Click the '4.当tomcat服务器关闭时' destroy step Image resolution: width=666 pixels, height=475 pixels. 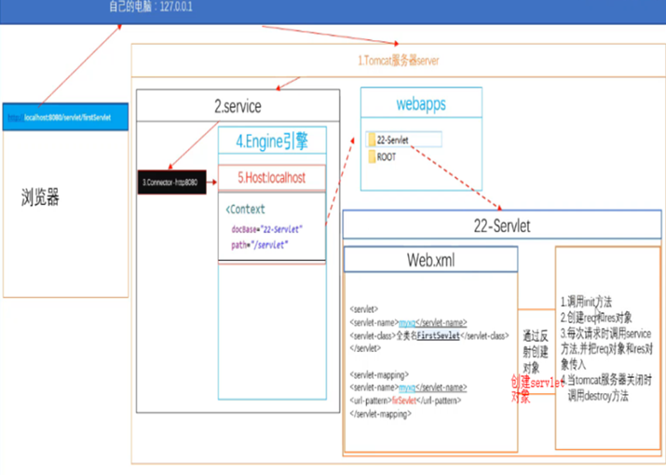pyautogui.click(x=605, y=387)
